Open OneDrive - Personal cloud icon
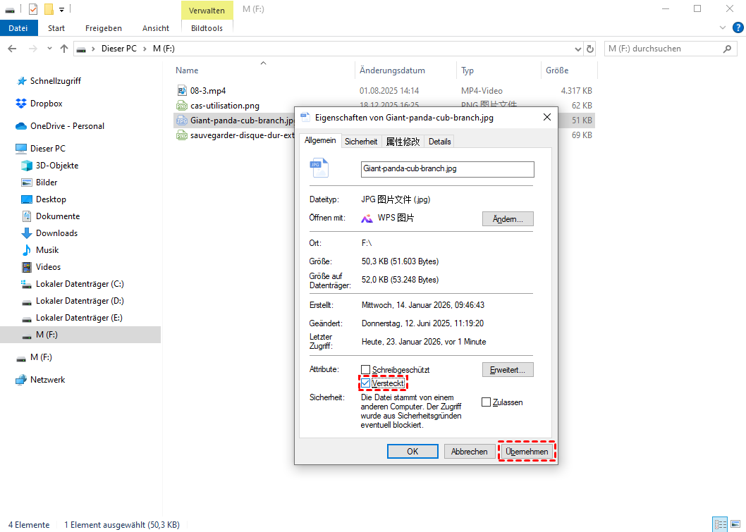The width and height of the screenshot is (746, 532). [21, 126]
